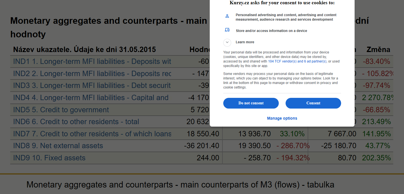Click the Learn more label
Viewport: 404px width, 194px height.
point(245,42)
